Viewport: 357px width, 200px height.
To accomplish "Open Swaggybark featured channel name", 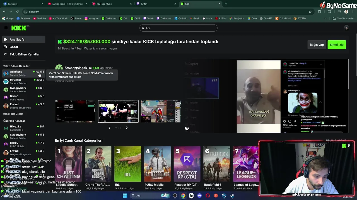I will [76, 68].
